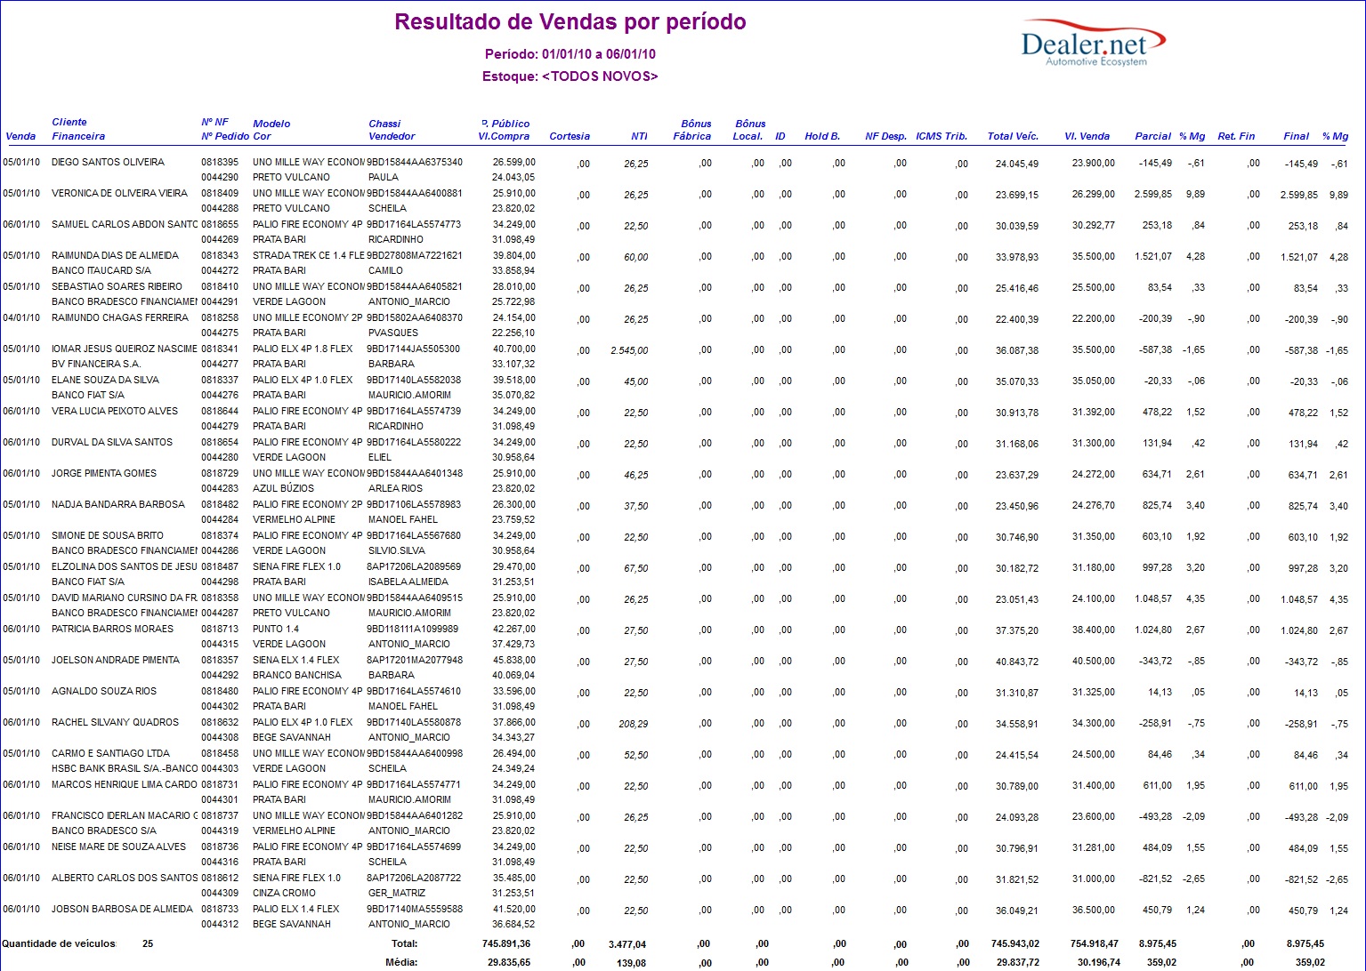
Task: Select client SIMONE DE SOUSA BRITO
Action: pos(108,536)
